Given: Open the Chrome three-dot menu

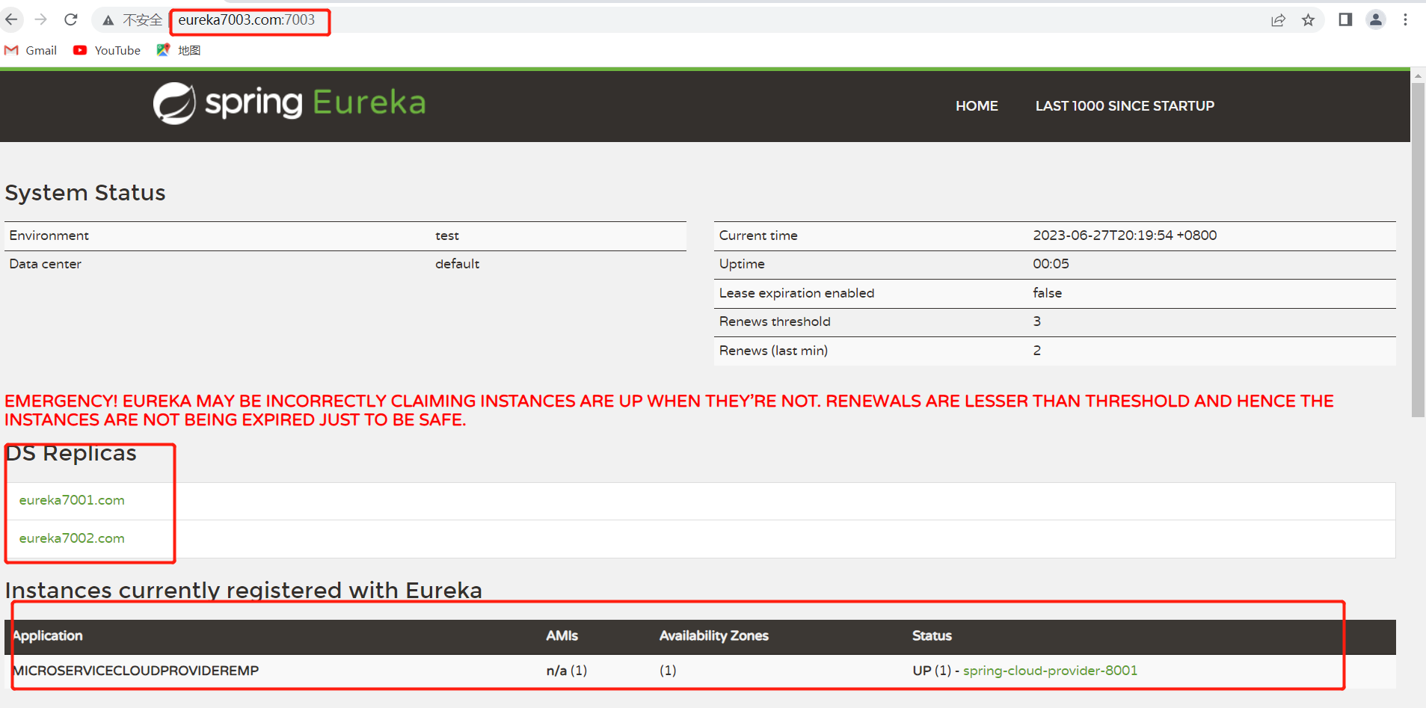Looking at the screenshot, I should point(1406,19).
